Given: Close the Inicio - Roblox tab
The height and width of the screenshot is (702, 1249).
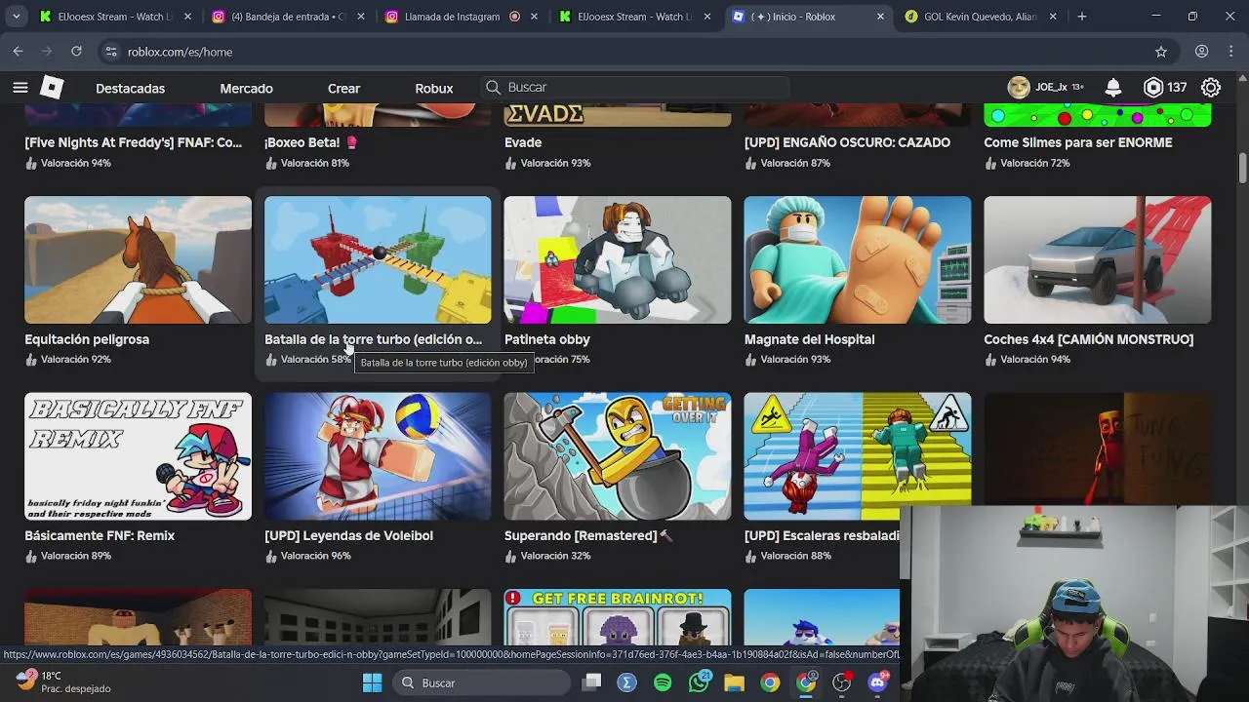Looking at the screenshot, I should tap(880, 17).
